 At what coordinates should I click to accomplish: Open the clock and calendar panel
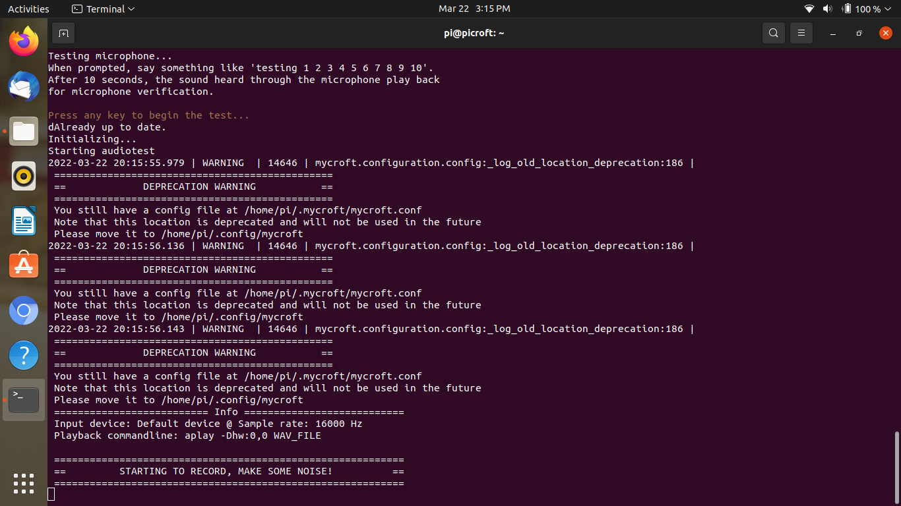(474, 9)
